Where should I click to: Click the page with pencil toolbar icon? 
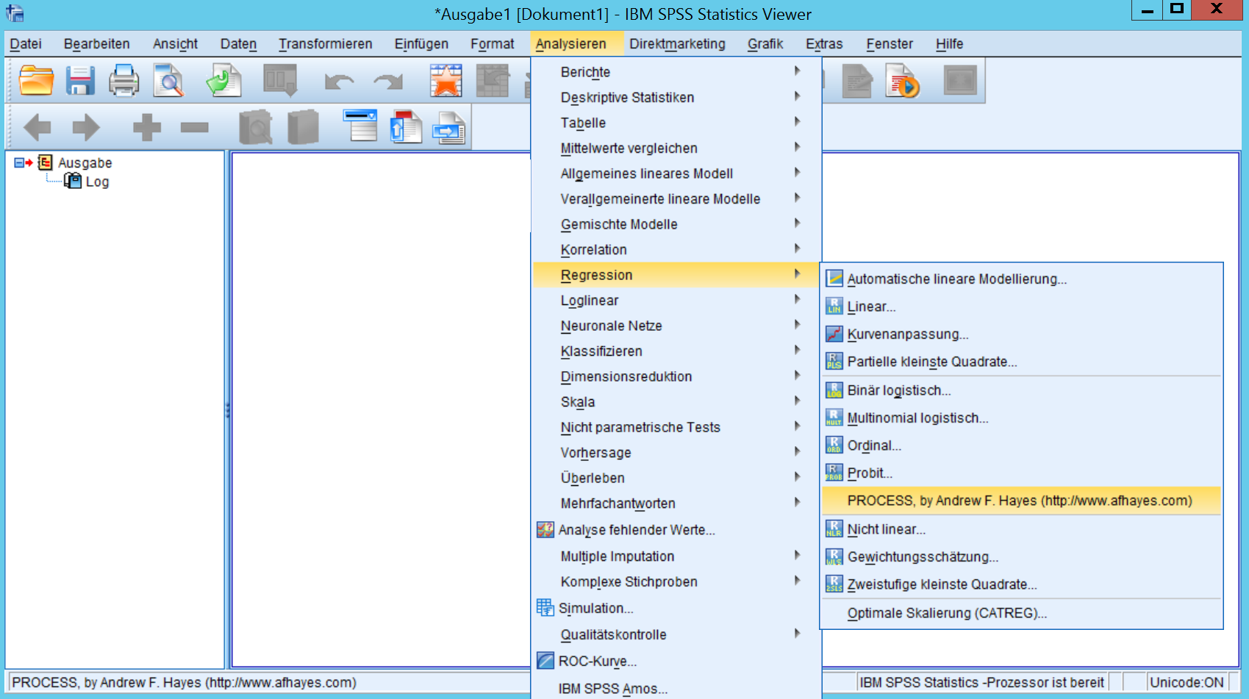click(x=856, y=80)
